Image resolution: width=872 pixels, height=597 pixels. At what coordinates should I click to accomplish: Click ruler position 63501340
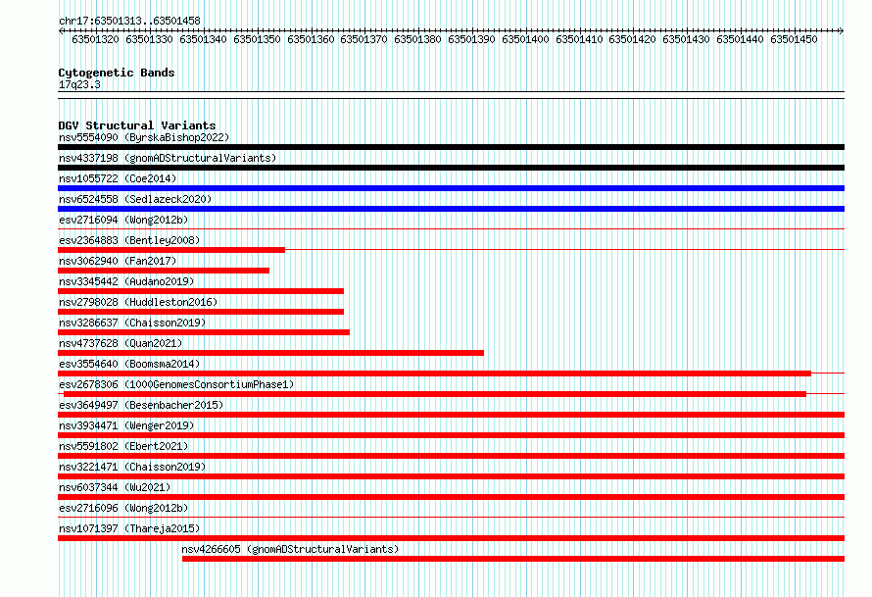(x=203, y=39)
